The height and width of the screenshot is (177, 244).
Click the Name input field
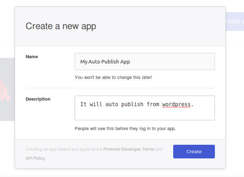[145, 61]
